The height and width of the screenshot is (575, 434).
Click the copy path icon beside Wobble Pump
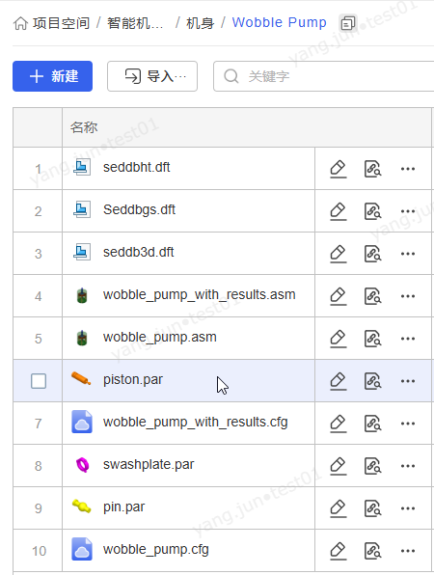coord(348,23)
